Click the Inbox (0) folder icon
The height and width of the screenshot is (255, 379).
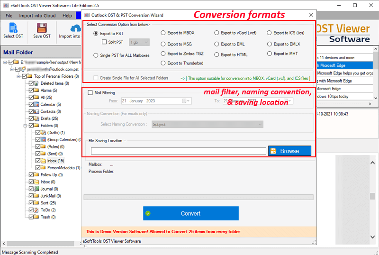[x=36, y=182]
